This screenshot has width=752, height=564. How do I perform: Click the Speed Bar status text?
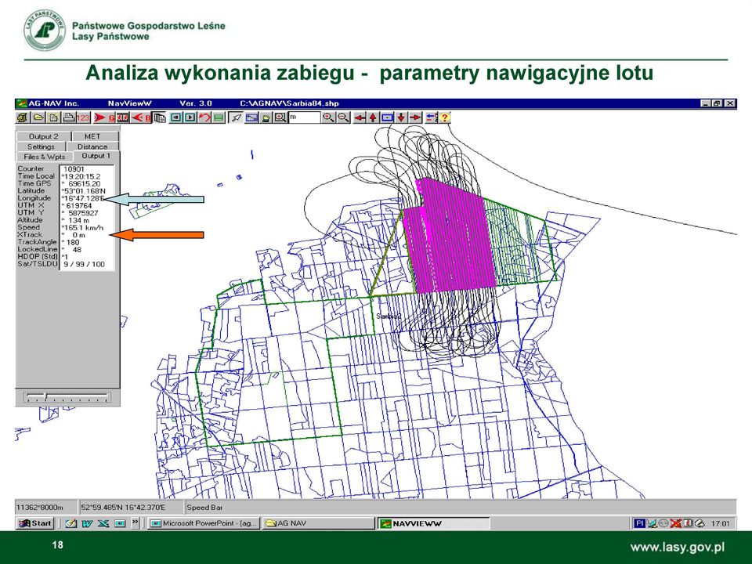point(204,508)
